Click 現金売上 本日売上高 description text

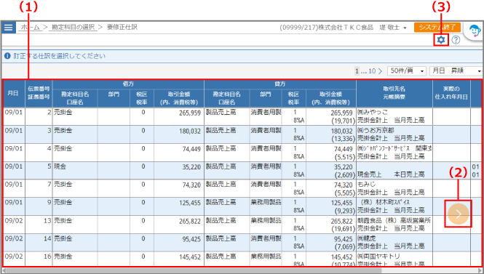(391, 174)
